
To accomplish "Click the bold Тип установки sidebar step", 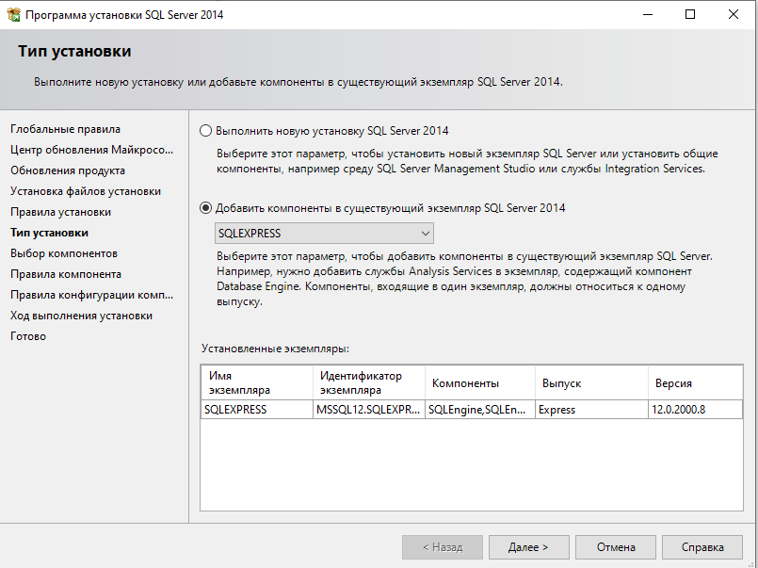I will click(x=49, y=233).
